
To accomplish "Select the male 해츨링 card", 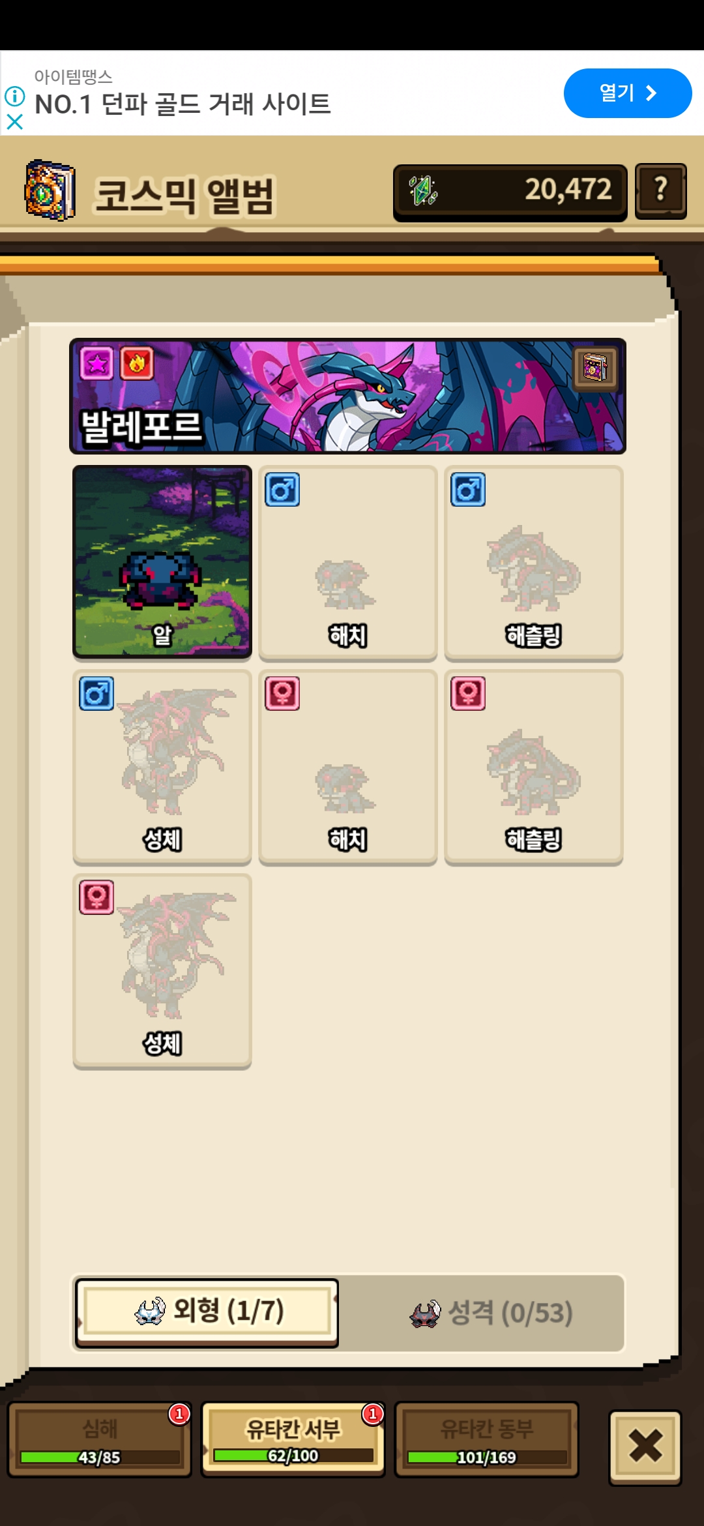I will [534, 563].
